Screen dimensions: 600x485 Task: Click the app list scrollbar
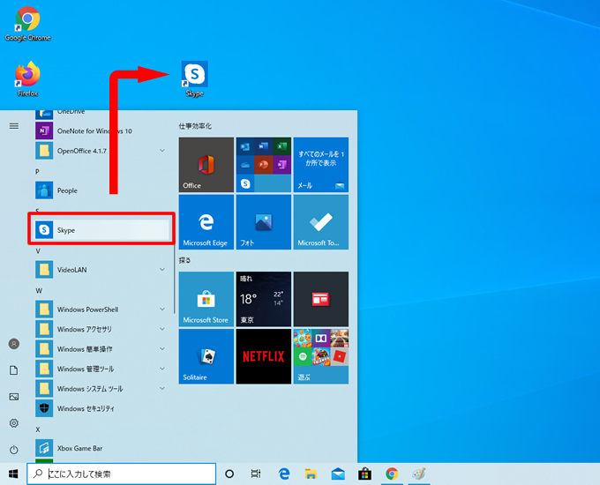[x=174, y=277]
